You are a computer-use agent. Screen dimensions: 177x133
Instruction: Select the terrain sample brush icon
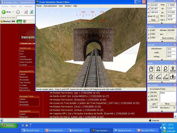[x=158, y=76]
